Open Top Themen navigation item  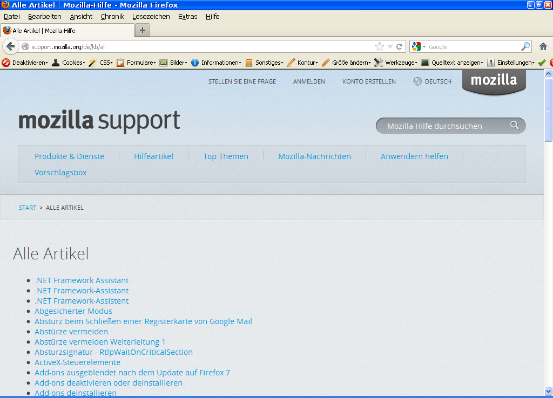pos(226,156)
